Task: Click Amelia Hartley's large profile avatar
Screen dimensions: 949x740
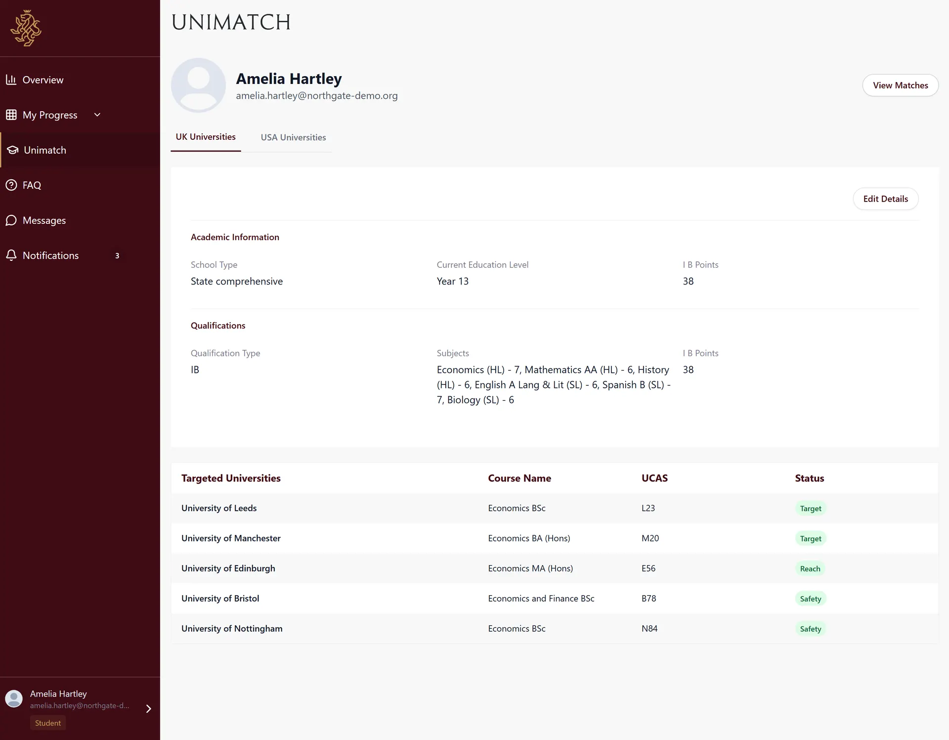Action: click(198, 85)
